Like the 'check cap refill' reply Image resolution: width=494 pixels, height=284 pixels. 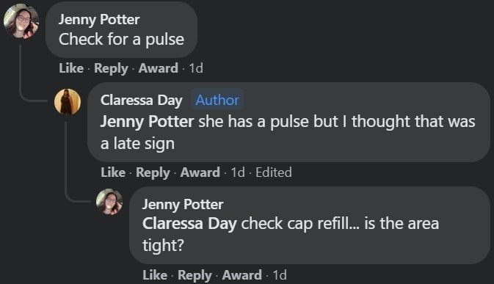point(155,275)
